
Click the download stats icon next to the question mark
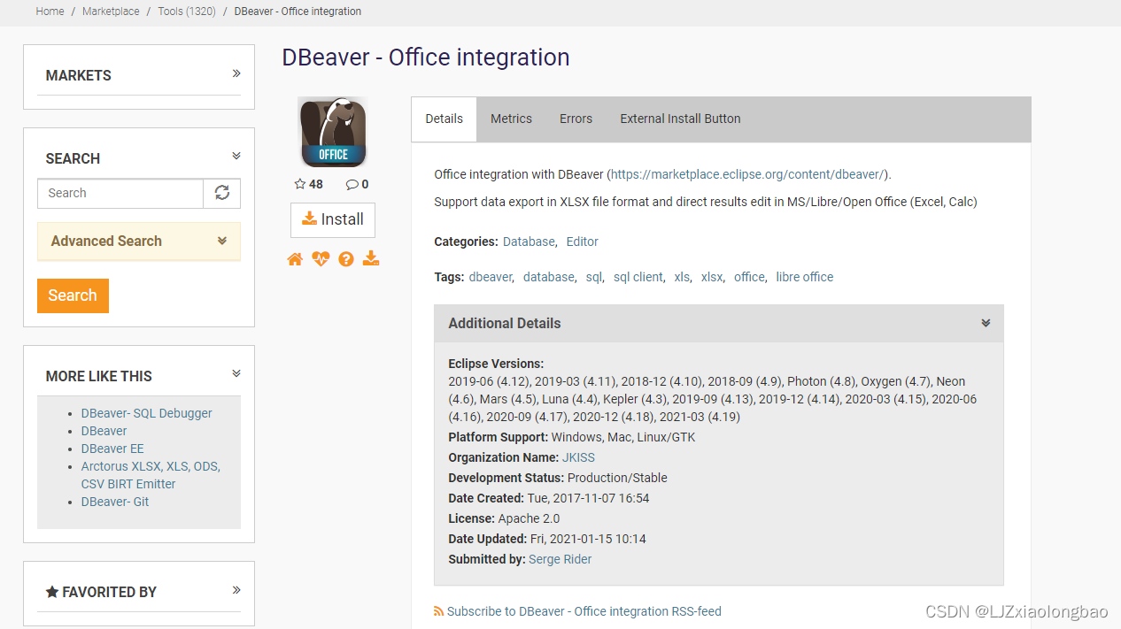pos(371,258)
